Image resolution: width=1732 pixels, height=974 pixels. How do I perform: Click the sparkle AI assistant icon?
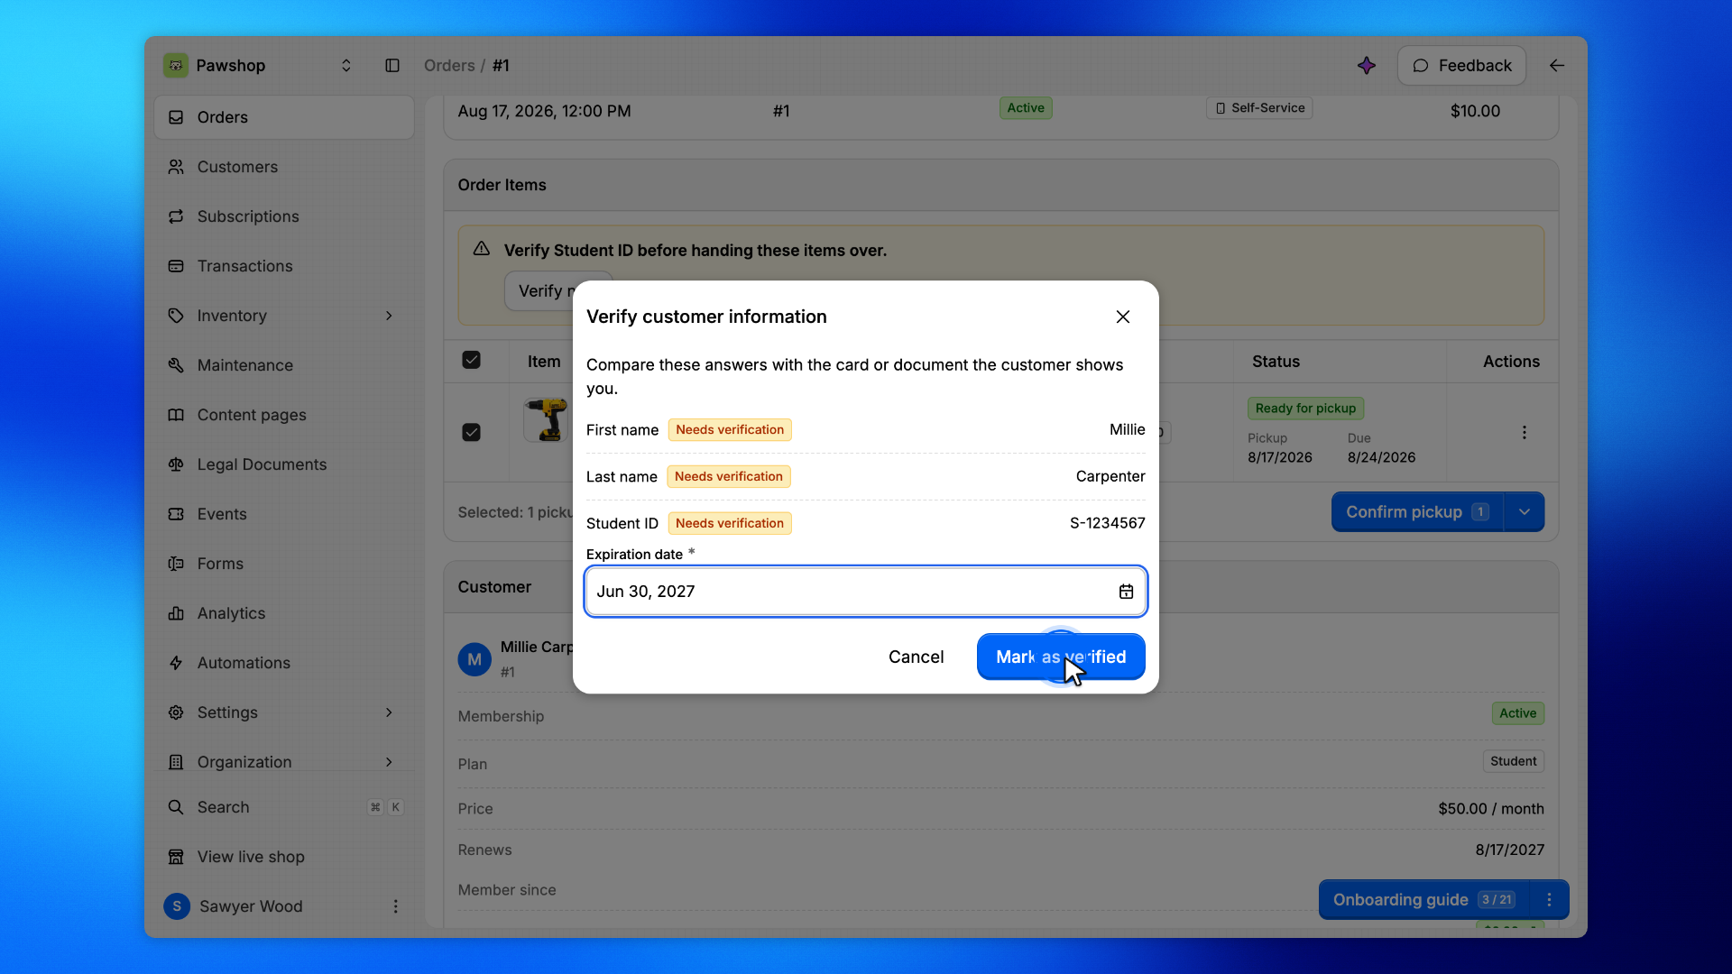1367,66
